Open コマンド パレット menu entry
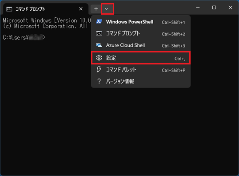239x176 pixels. coord(141,70)
